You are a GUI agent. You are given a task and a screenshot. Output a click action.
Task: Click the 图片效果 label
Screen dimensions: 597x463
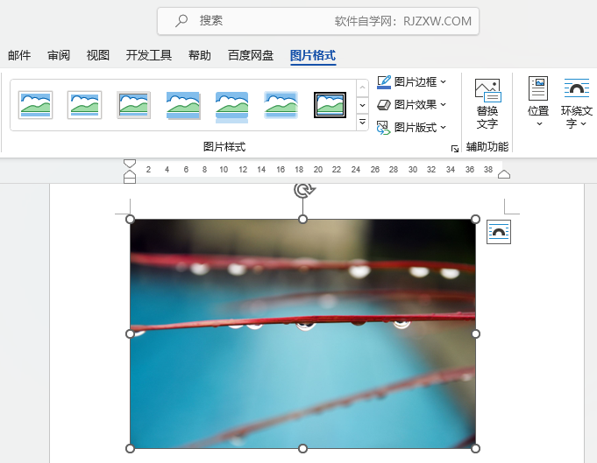click(416, 104)
